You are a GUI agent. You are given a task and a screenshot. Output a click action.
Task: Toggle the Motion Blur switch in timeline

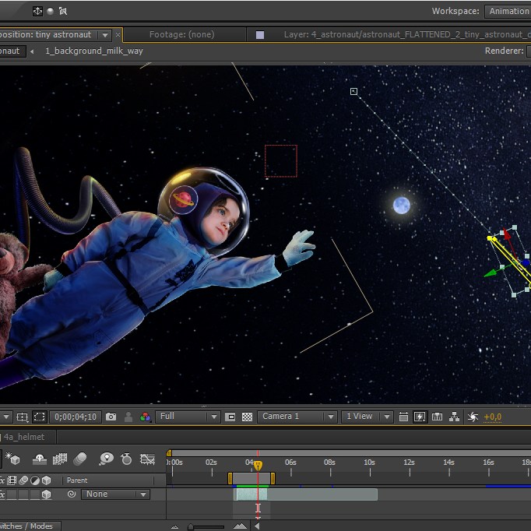(80, 459)
